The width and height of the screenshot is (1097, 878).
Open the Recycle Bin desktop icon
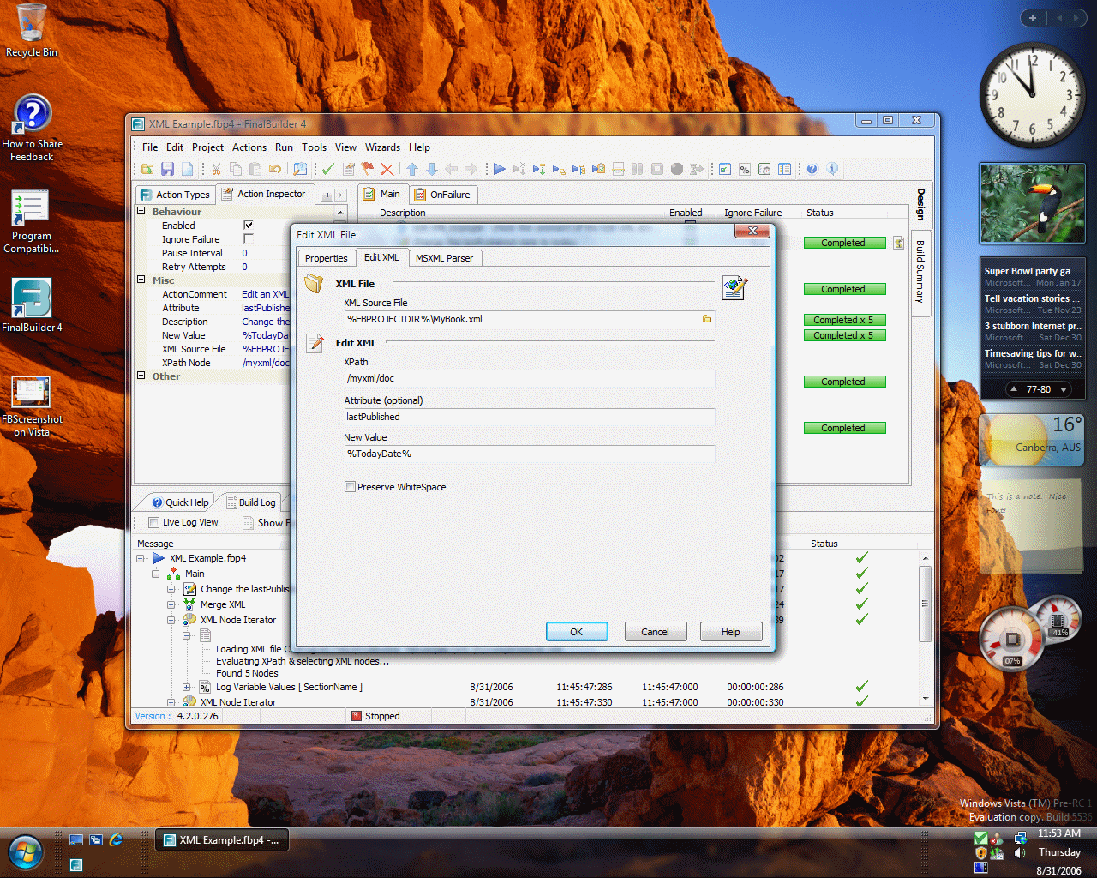31,30
